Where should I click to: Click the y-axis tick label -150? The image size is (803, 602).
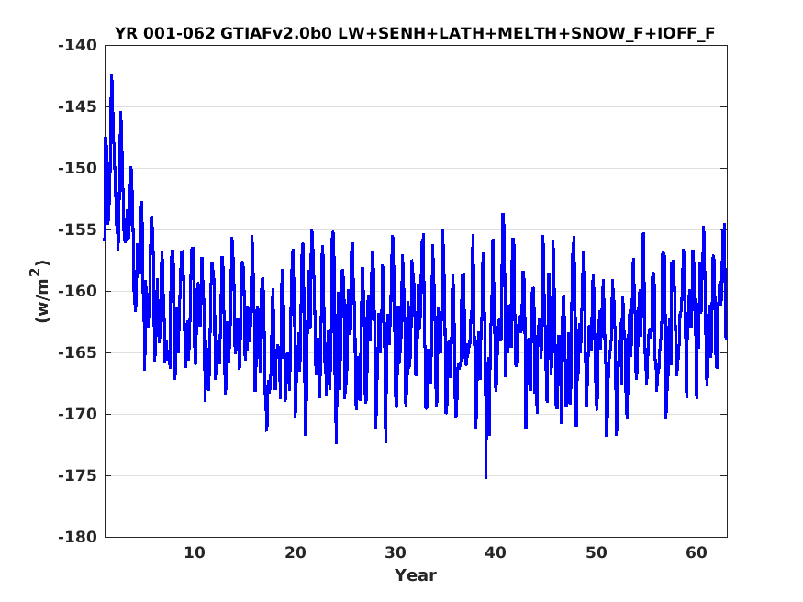point(77,169)
